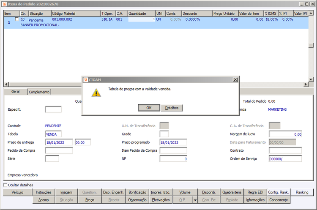Click the Observação button
Viewport: 317px width, 210px height.
(x=137, y=200)
